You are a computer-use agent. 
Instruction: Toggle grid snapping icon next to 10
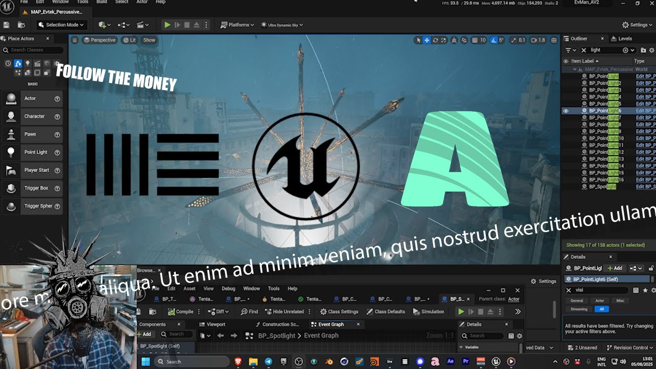tap(475, 40)
